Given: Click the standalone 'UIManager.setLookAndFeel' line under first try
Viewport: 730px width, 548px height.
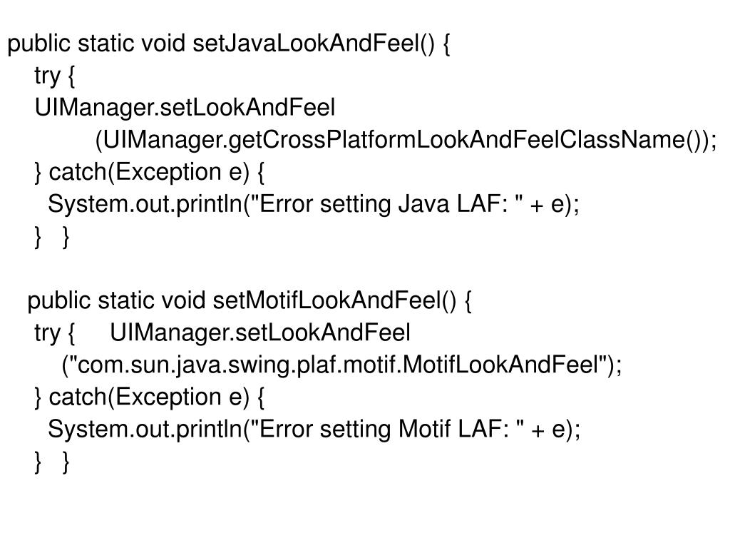Looking at the screenshot, I should click(184, 108).
